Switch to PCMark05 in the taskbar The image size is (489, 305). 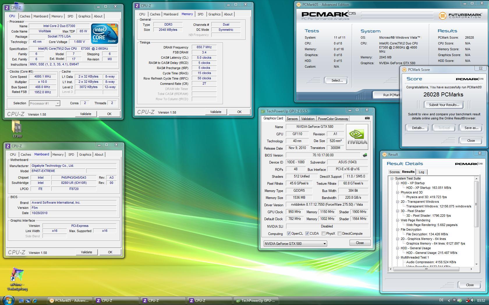pos(70,301)
